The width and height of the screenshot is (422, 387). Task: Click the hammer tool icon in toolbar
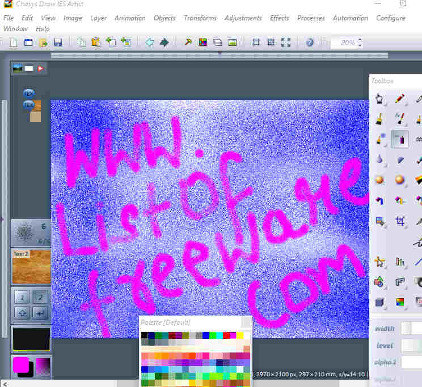point(188,42)
